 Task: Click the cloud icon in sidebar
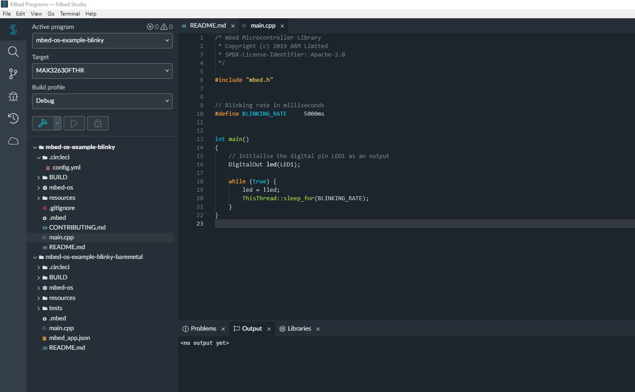(13, 141)
